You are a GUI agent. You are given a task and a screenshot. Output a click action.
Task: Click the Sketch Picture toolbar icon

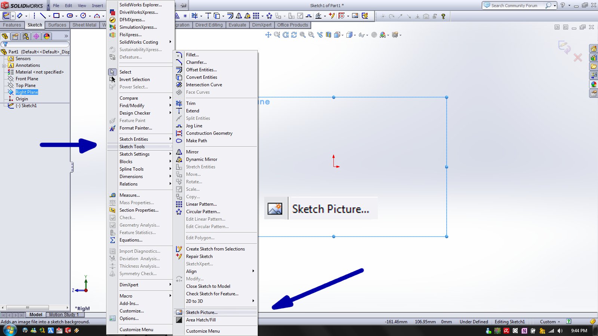pyautogui.click(x=355, y=16)
